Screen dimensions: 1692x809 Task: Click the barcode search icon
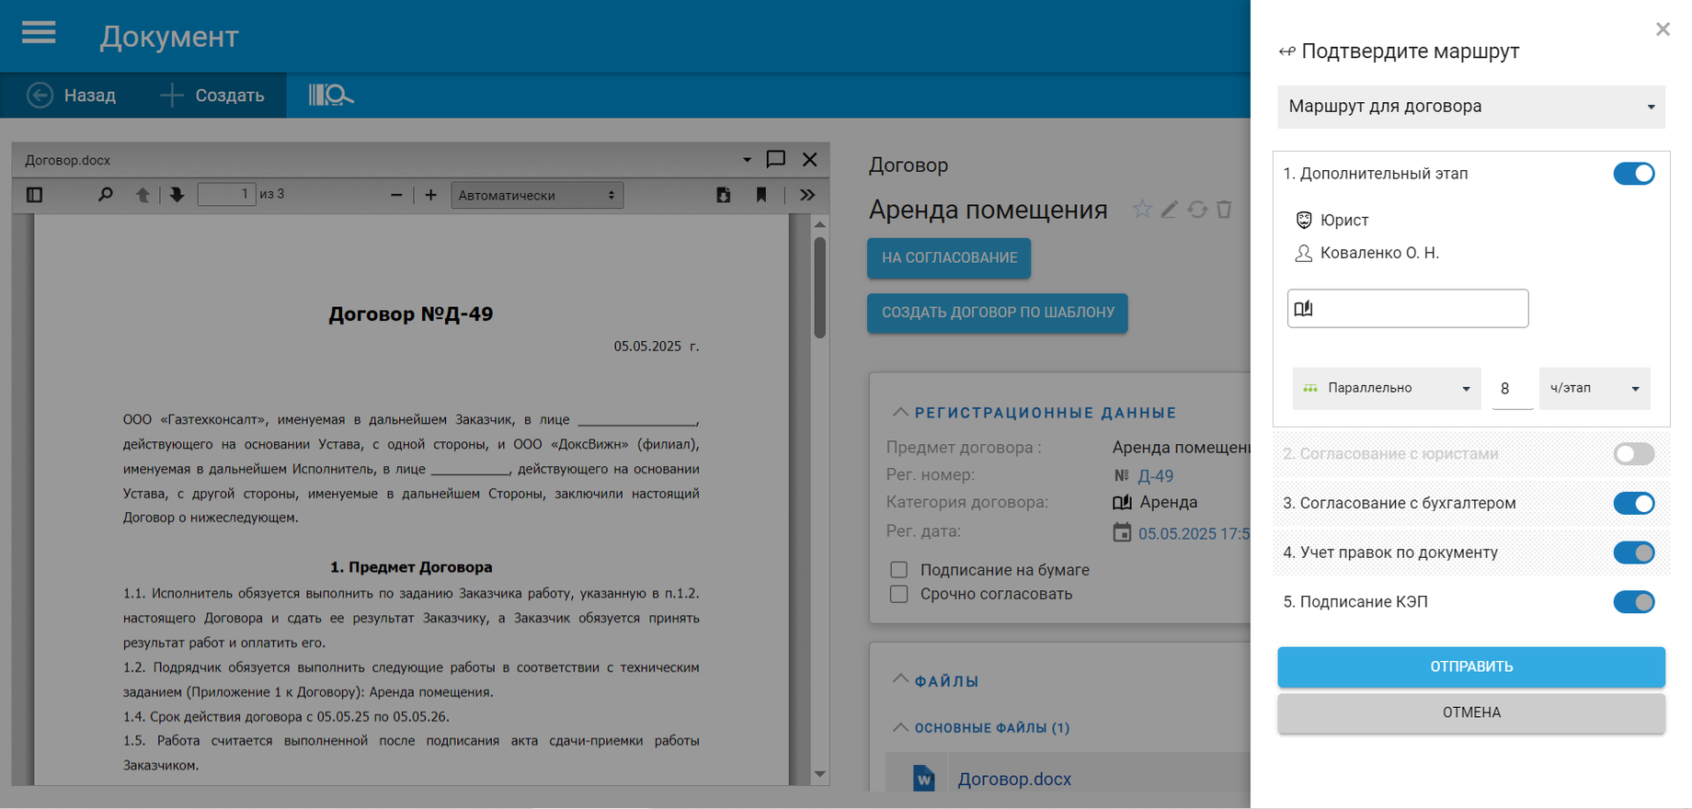point(329,95)
